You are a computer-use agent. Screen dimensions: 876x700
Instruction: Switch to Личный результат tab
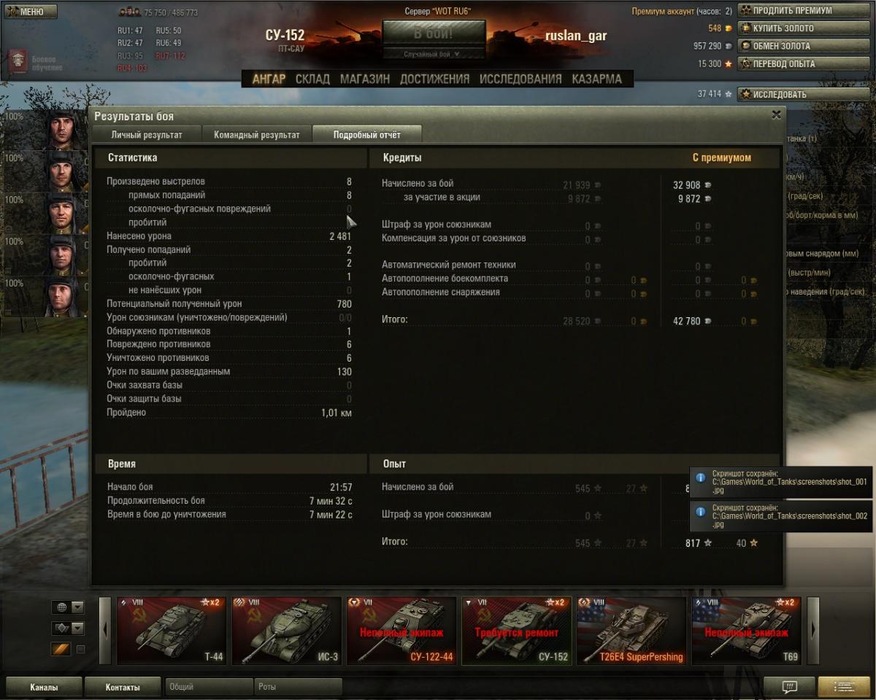[146, 135]
